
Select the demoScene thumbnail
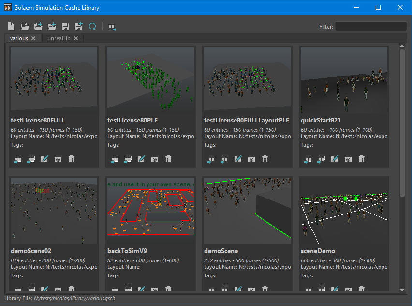pyautogui.click(x=247, y=211)
